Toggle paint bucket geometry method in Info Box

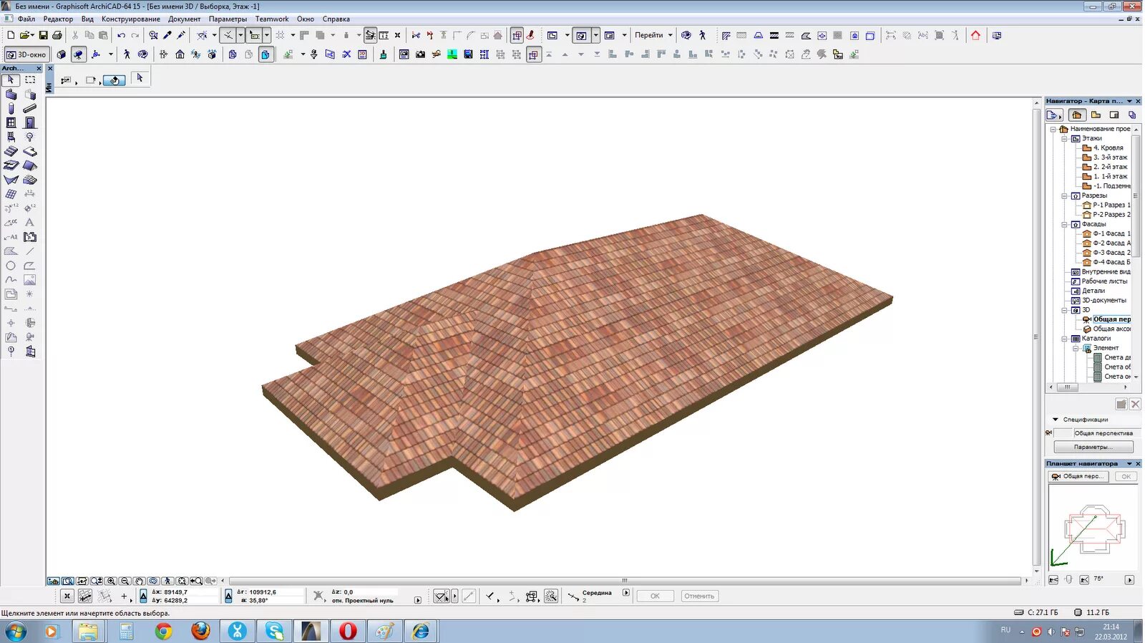114,80
